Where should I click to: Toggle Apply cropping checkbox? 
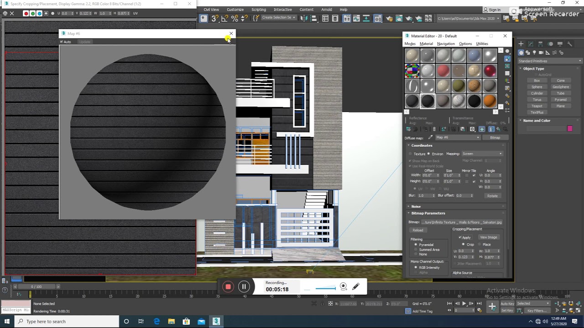point(460,237)
